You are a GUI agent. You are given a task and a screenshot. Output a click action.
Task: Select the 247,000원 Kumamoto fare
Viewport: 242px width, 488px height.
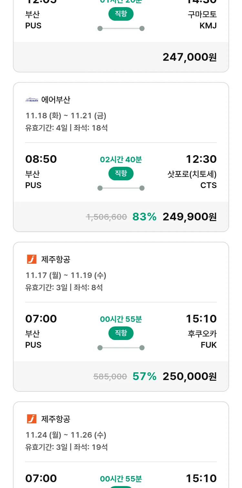click(x=189, y=57)
